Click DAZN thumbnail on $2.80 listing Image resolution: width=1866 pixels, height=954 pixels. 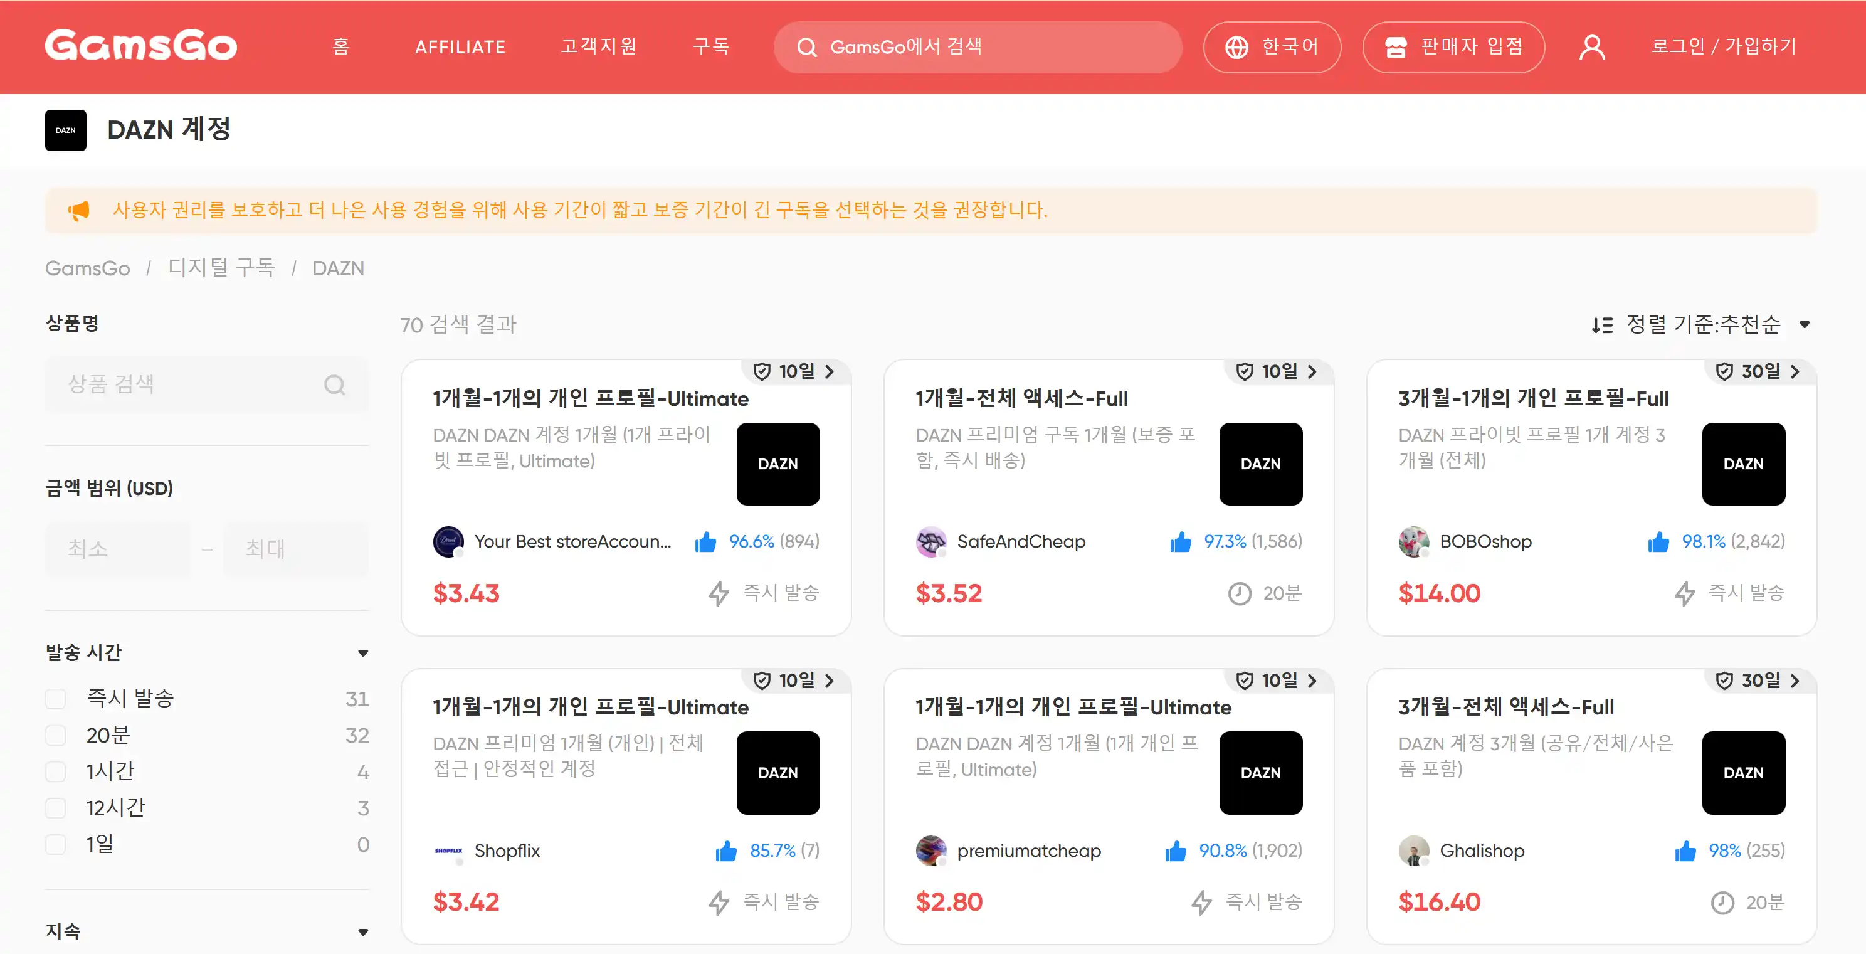click(1260, 773)
